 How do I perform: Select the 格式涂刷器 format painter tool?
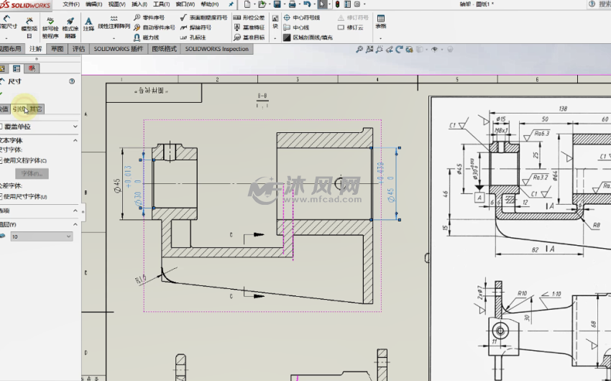click(70, 27)
